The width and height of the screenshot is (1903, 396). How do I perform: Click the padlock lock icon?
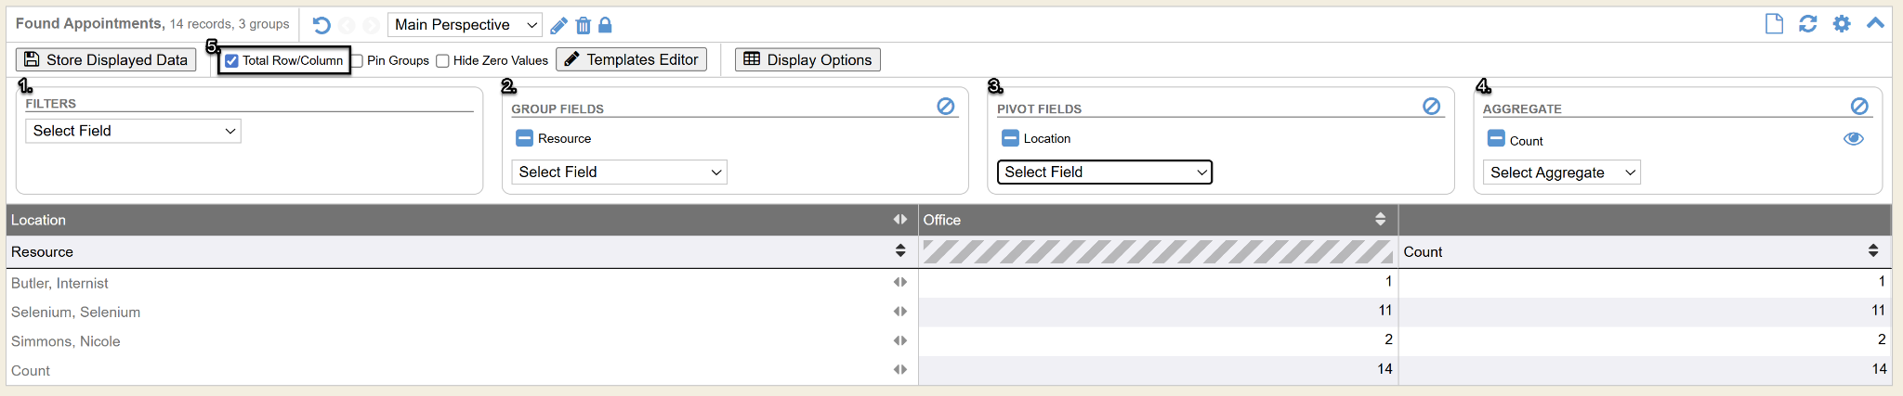(605, 25)
